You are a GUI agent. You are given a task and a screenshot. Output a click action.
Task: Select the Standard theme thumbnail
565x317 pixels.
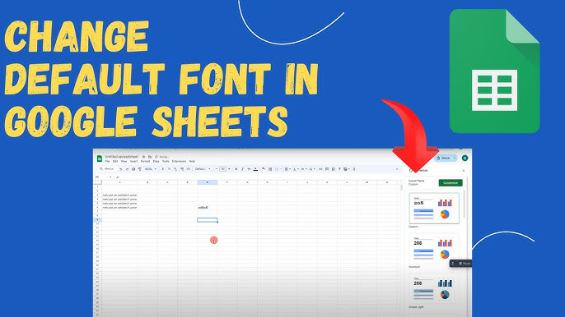point(434,249)
